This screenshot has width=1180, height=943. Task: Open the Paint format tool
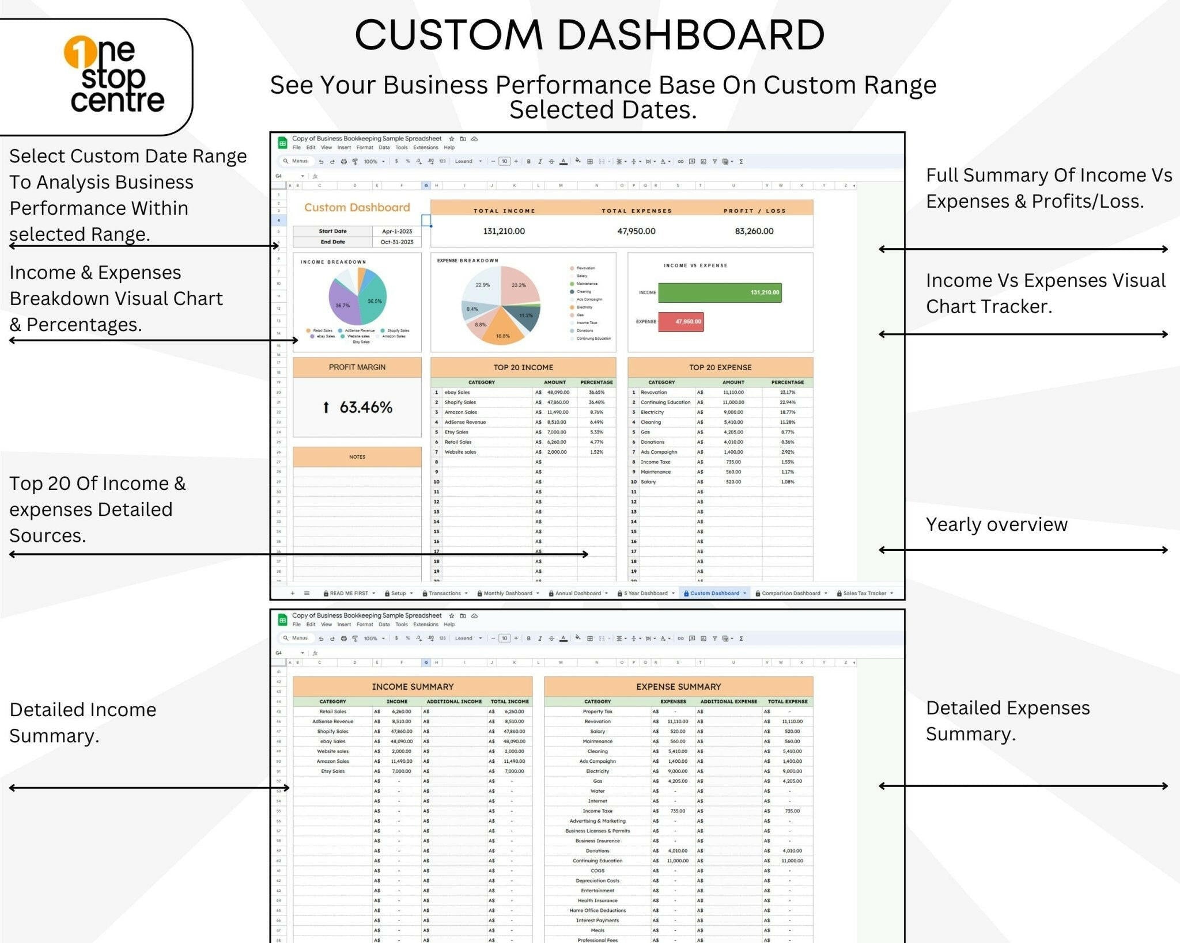(x=355, y=162)
